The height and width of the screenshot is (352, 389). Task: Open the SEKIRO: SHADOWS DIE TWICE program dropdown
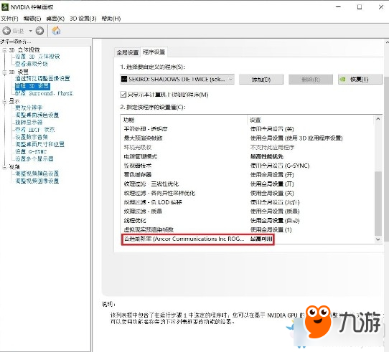pyautogui.click(x=177, y=80)
